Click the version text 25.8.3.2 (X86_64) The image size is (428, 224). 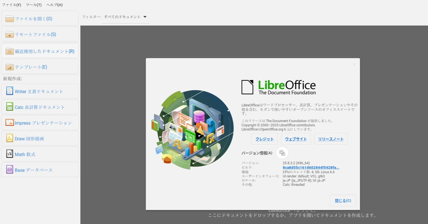(296, 163)
